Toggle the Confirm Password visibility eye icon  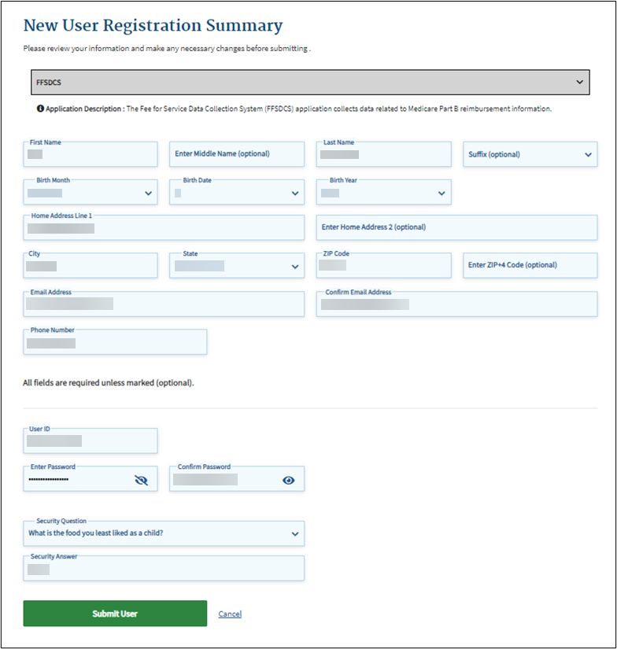coord(289,480)
